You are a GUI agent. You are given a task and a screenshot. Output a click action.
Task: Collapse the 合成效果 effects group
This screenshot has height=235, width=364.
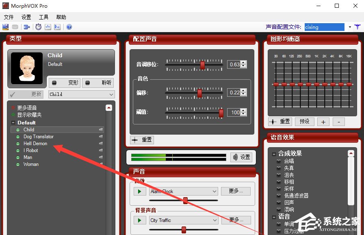pos(274,154)
